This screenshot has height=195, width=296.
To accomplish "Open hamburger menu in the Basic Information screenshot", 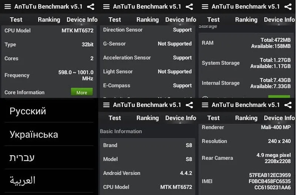I will click(106, 105).
